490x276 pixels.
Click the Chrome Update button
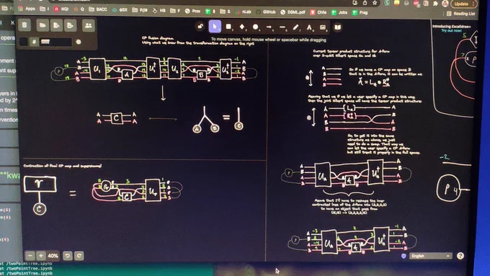coord(463,4)
